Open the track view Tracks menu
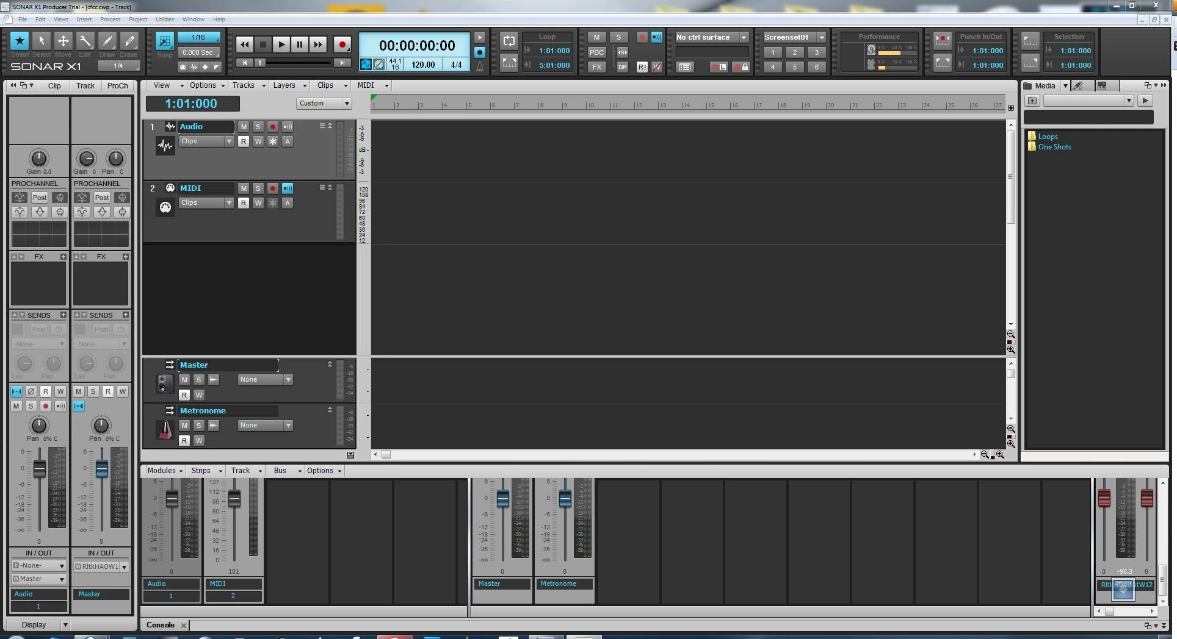 click(248, 85)
